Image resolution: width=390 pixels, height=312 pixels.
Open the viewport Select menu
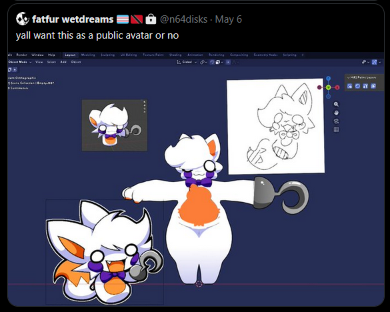(51, 62)
